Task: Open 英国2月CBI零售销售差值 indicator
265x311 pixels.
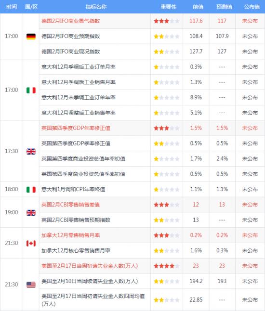Action: point(70,205)
